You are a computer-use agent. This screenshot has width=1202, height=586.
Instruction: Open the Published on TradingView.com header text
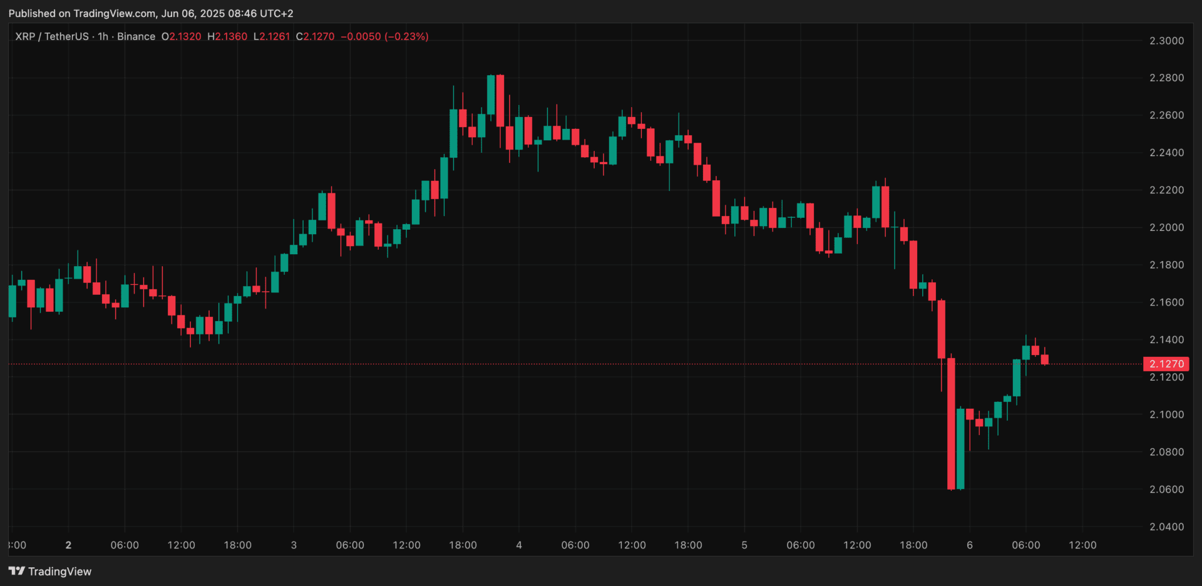(150, 13)
